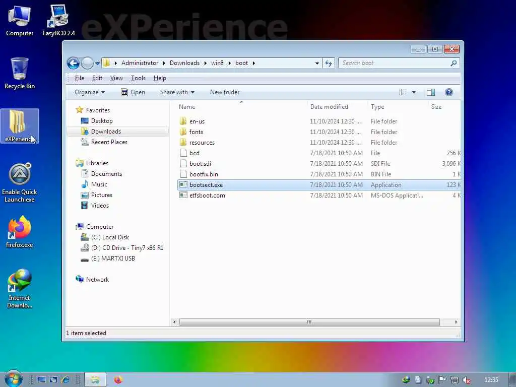Open view options dropdown arrow
This screenshot has height=387, width=516.
pyautogui.click(x=414, y=93)
